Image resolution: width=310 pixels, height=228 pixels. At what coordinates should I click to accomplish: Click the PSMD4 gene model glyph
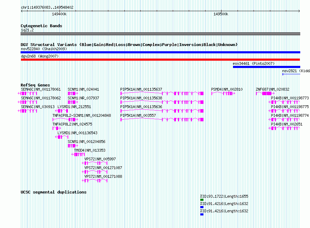pyautogui.click(x=223, y=93)
